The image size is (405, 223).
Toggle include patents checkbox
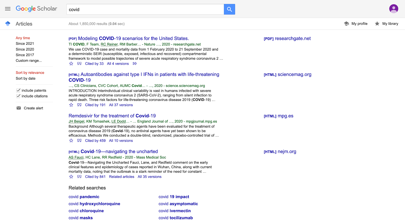(18, 90)
